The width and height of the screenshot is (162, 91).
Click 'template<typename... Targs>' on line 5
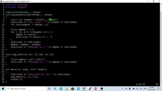pyautogui.click(x=23, y=12)
